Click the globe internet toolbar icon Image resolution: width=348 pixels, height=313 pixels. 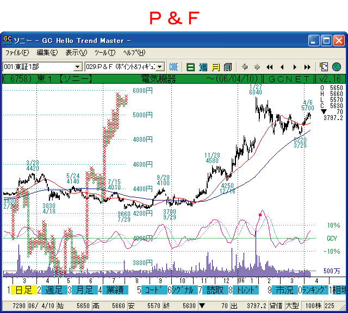(x=337, y=67)
